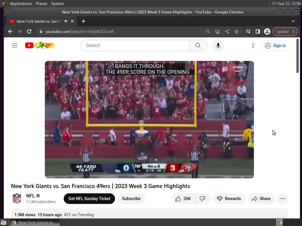Select the youtube.com address bar URL
The image size is (302, 226).
click(x=79, y=31)
